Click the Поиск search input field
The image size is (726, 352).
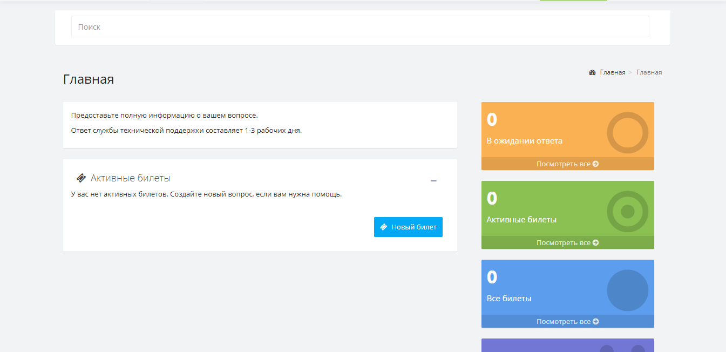360,26
